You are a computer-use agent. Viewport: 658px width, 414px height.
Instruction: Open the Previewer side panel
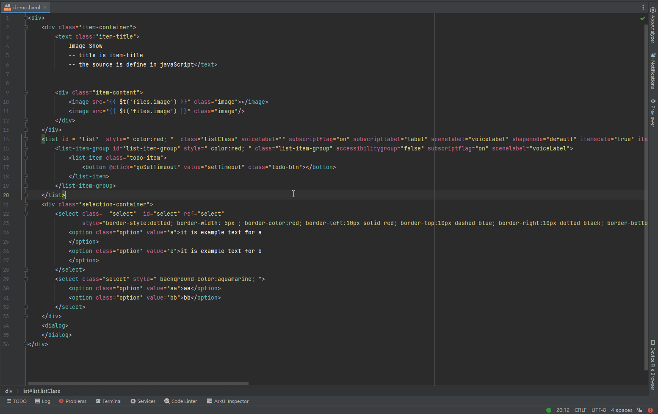(x=653, y=113)
